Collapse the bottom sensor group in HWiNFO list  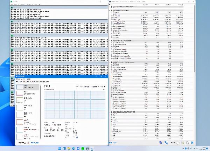point(111,112)
